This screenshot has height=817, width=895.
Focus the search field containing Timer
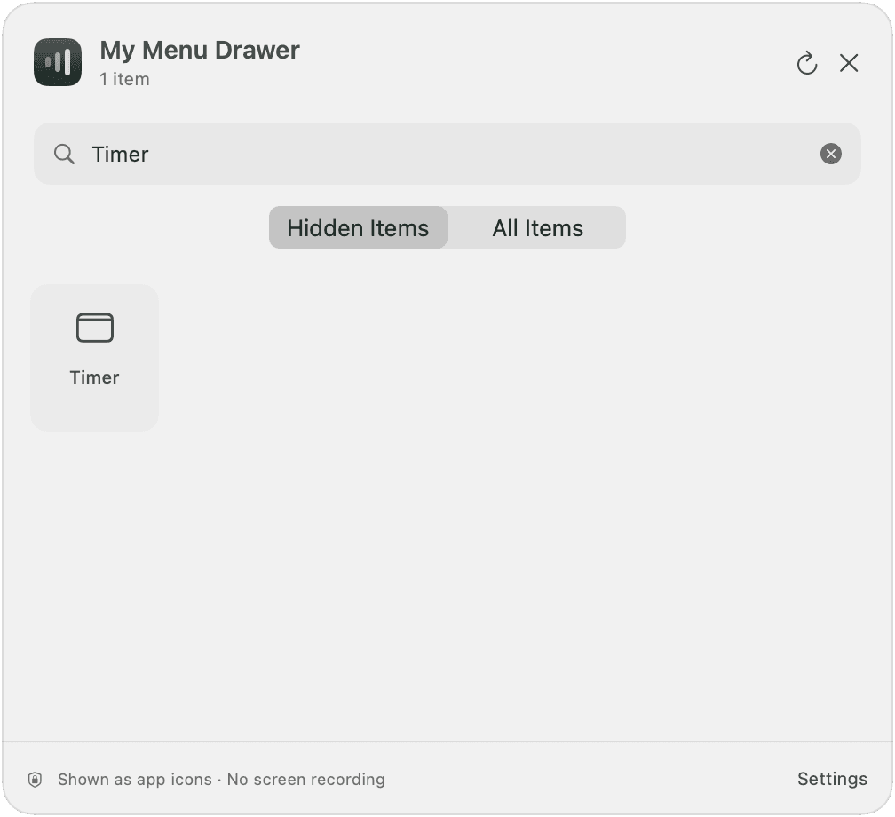pyautogui.click(x=447, y=154)
